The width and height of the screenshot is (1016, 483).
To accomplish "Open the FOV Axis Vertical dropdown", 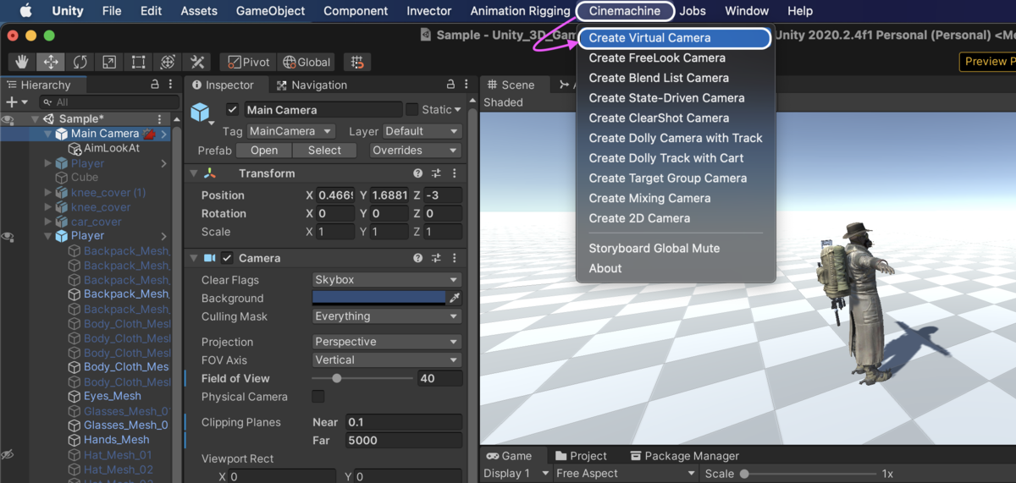I will coord(386,360).
